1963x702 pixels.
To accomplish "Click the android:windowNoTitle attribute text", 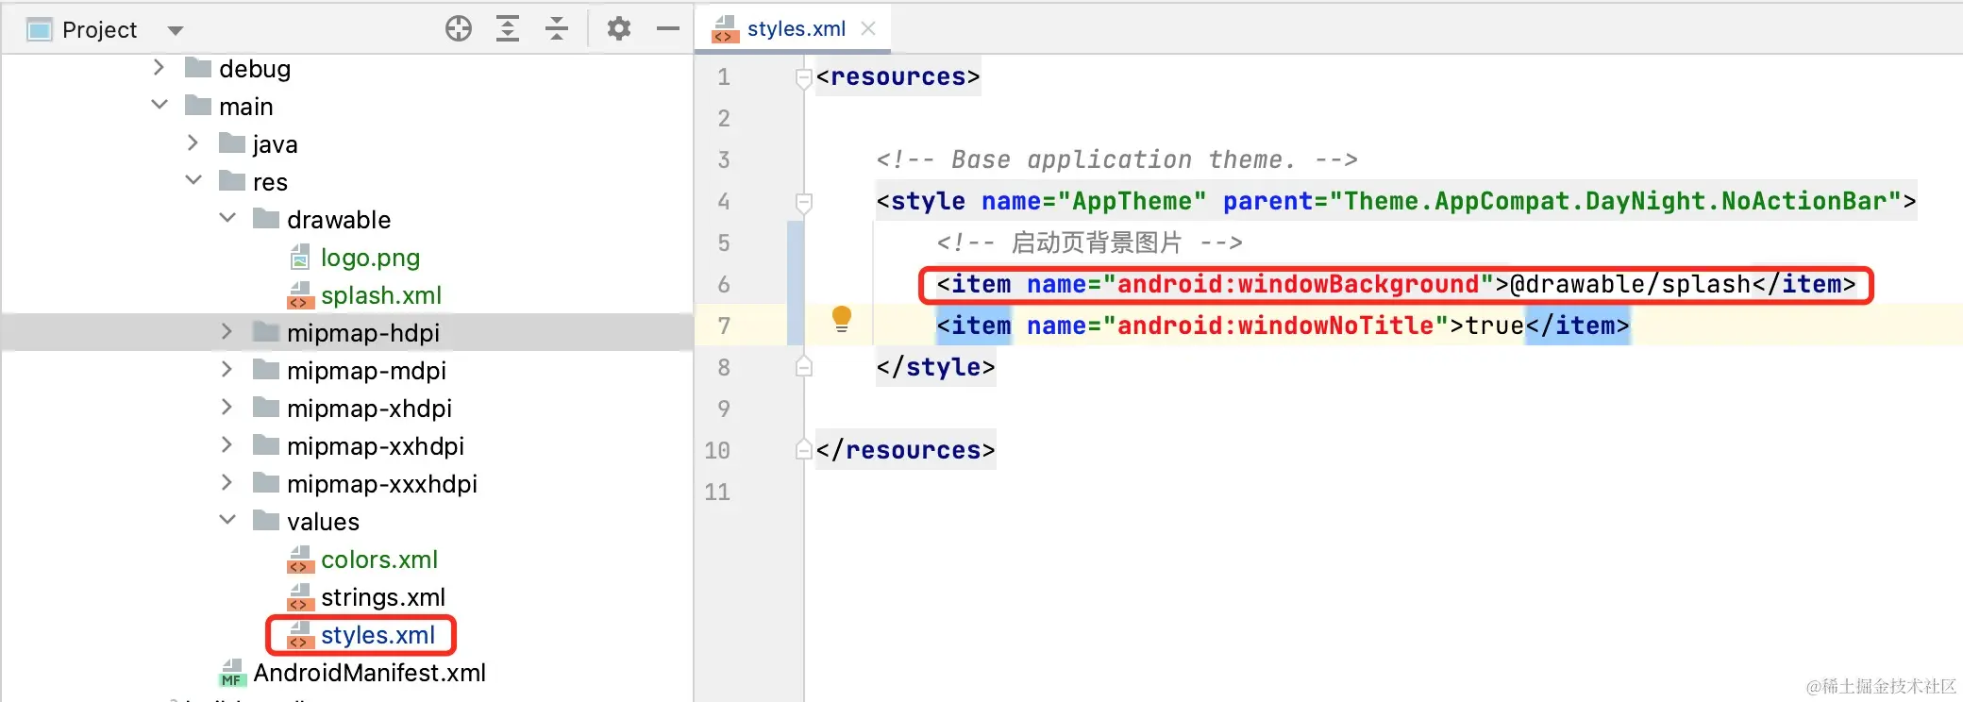I will (1275, 326).
